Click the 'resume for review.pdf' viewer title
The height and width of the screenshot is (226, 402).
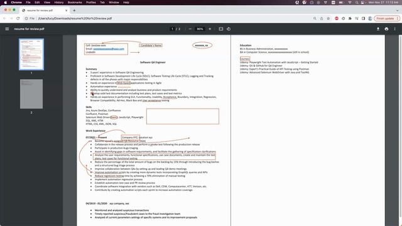(30, 29)
